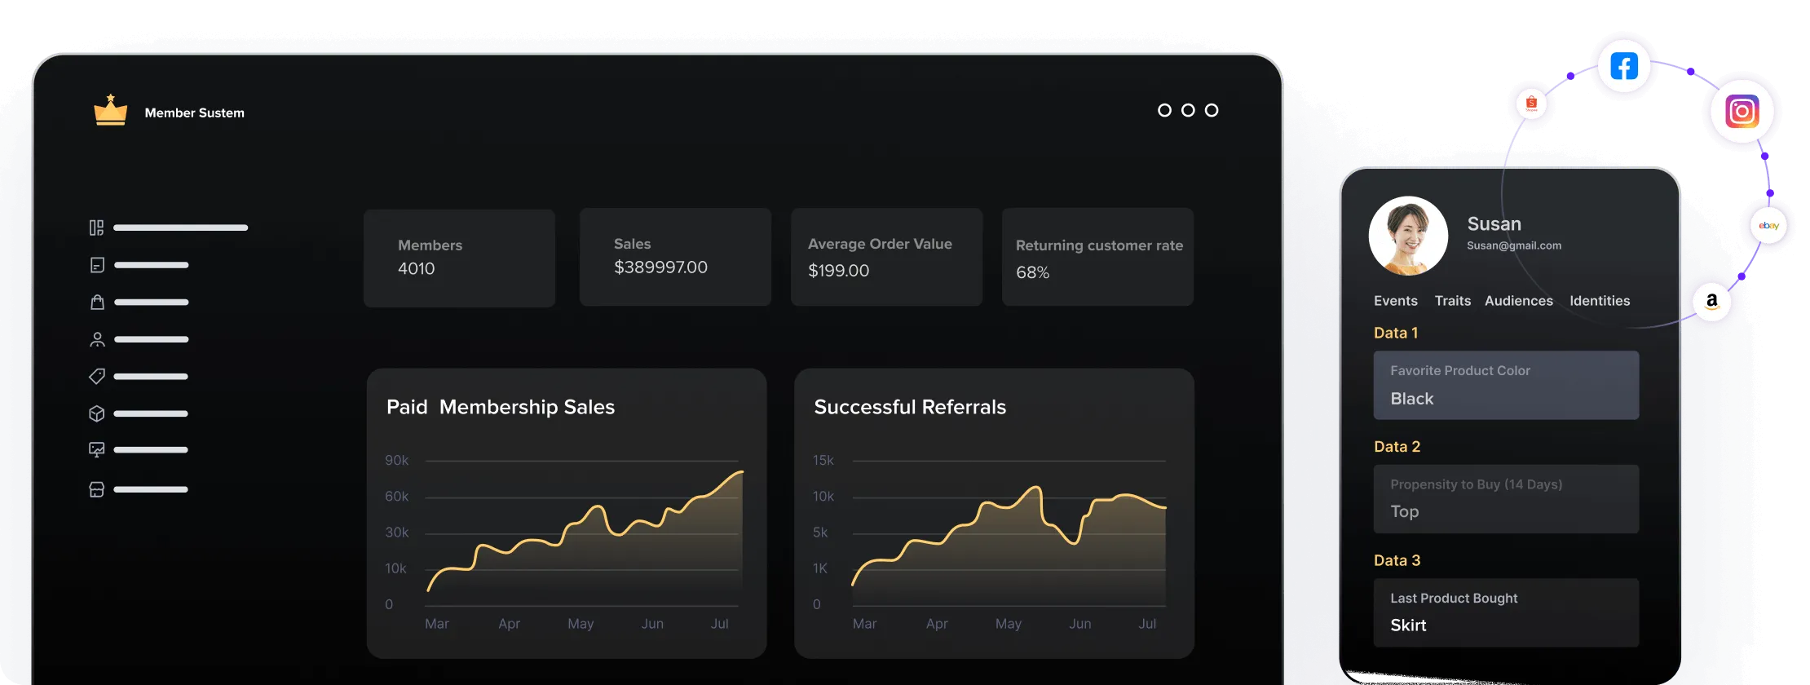Open the Average Order Value card
1810x685 pixels.
[886, 257]
